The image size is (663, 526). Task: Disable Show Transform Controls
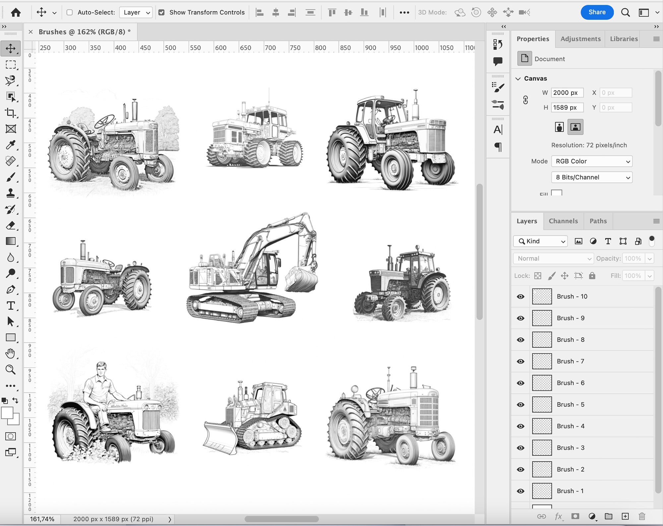pyautogui.click(x=161, y=12)
